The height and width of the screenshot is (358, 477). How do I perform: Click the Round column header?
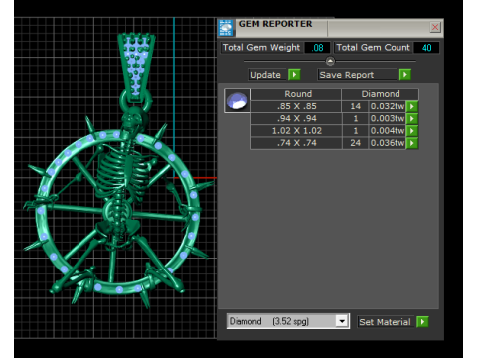tap(296, 94)
